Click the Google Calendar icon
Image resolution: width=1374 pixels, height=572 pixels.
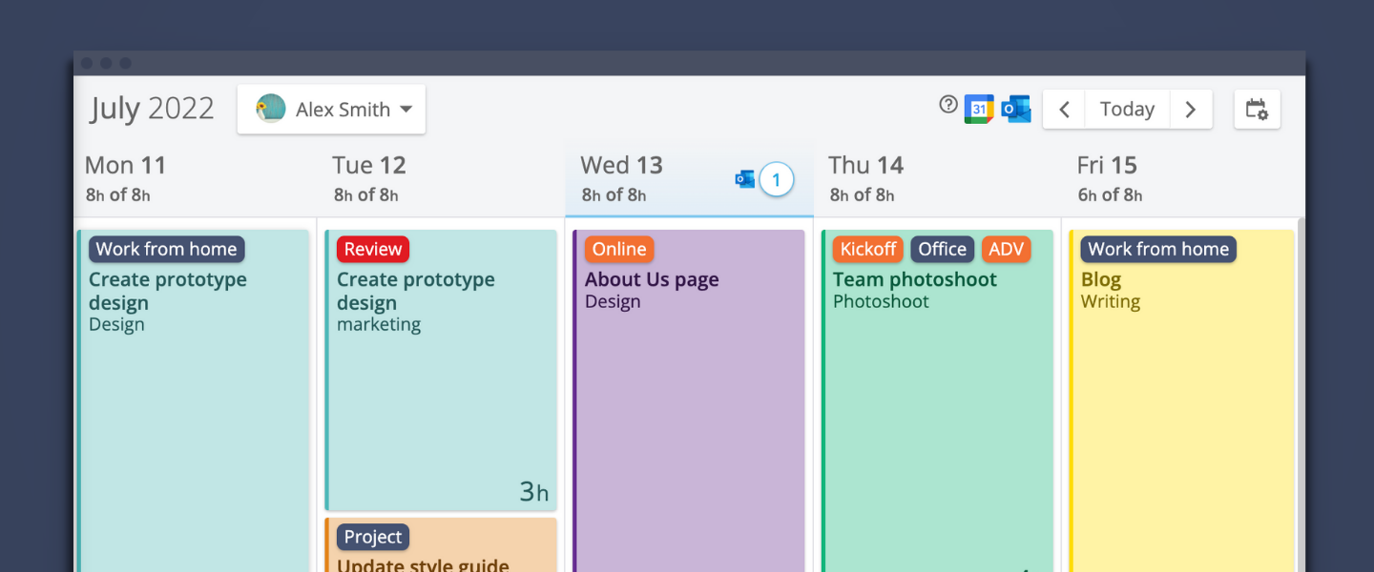979,109
